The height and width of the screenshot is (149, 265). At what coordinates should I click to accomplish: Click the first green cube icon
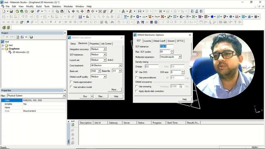4,27
